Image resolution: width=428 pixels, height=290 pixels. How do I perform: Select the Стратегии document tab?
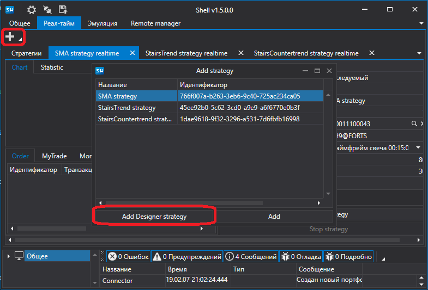[x=27, y=53]
